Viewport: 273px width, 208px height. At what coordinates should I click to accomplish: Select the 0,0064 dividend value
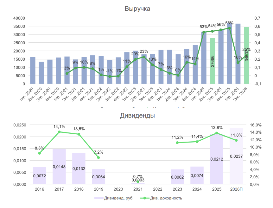coord(98,177)
